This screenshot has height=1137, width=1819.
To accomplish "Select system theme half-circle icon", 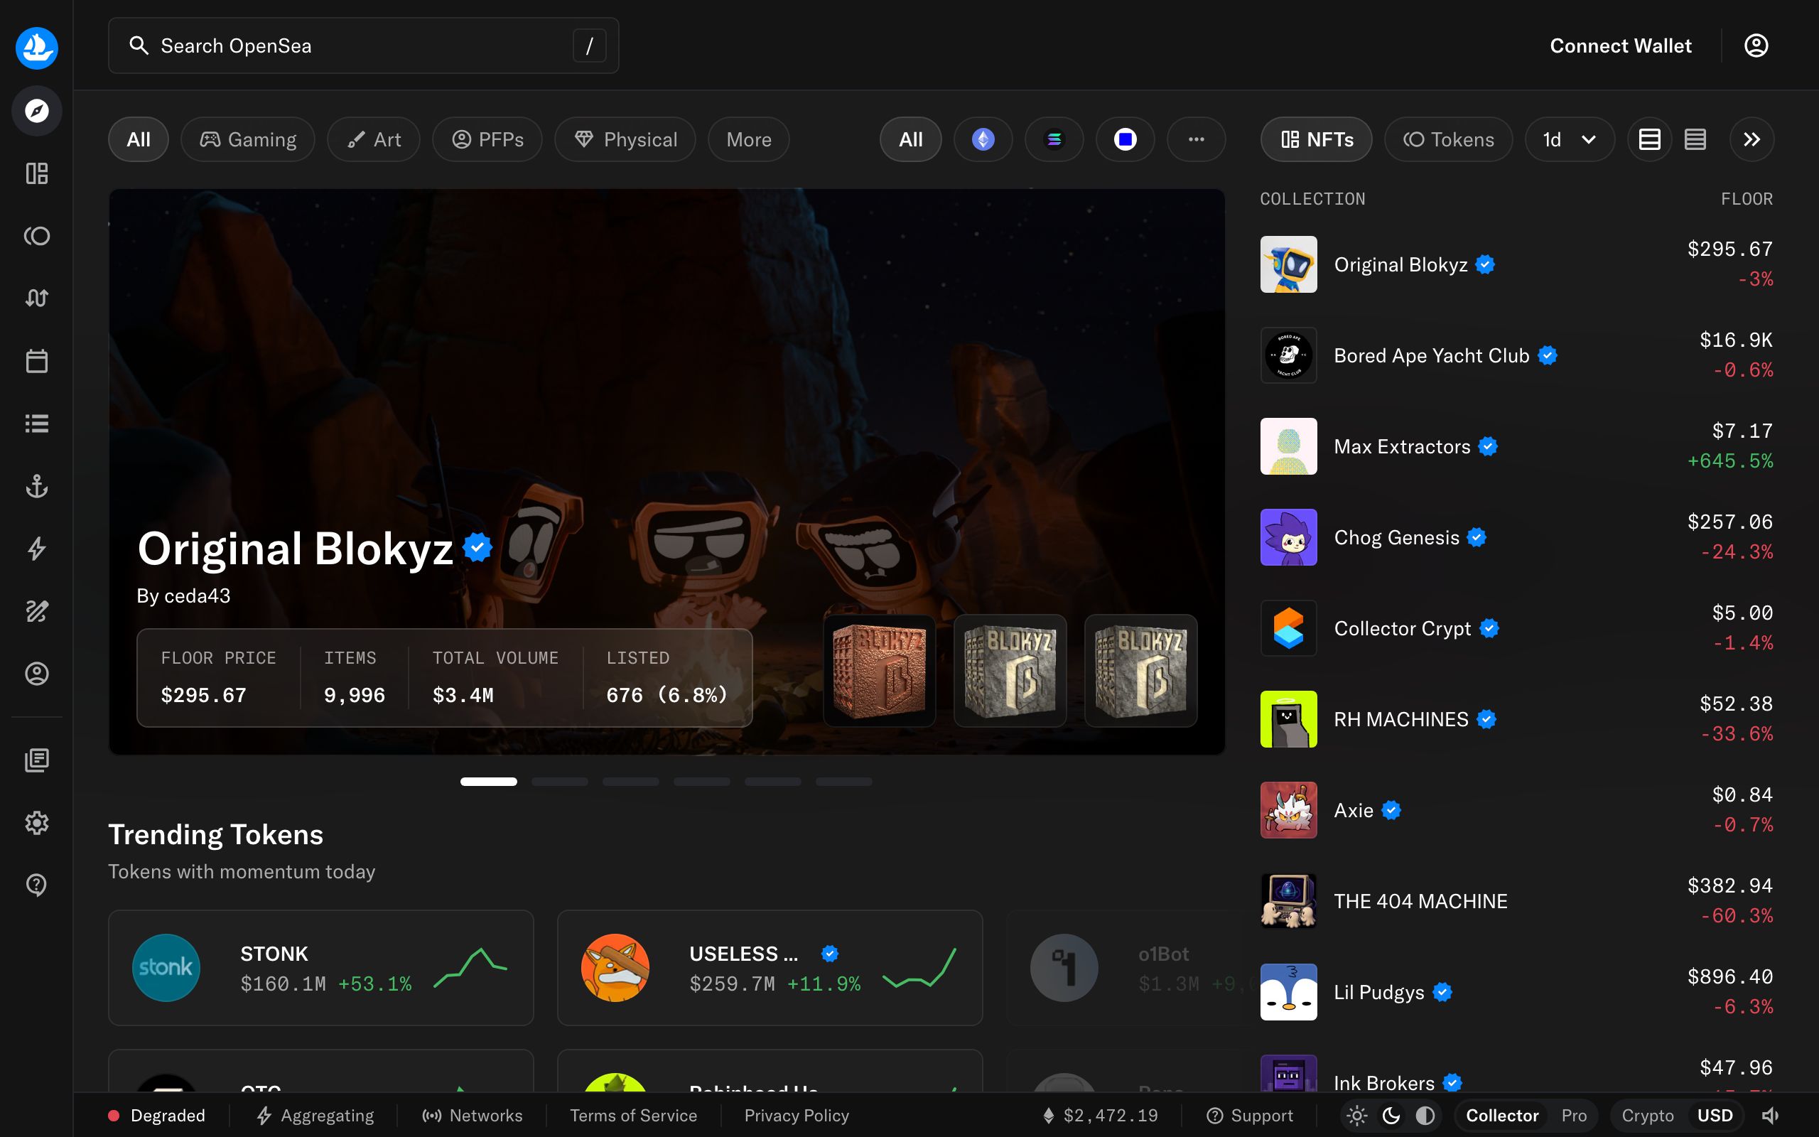I will [1425, 1115].
